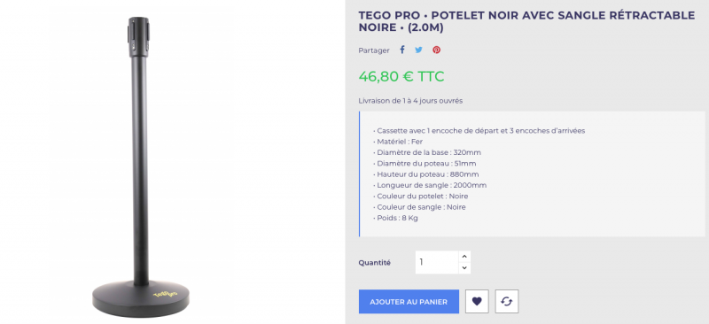The width and height of the screenshot is (709, 324).
Task: Share the product on Twitter
Action: (418, 50)
